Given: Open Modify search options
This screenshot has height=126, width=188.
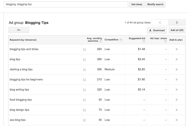Looking at the screenshot, I should (x=155, y=4).
